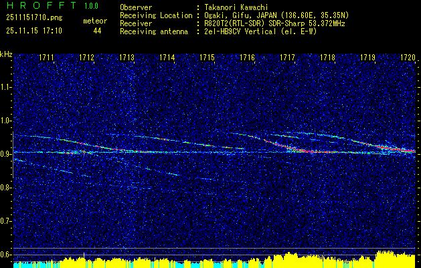Click R820T2(RTL-SDR) SDR-Sharp 53.372MHz text
Screen dimensions: 421x268
(274, 23)
